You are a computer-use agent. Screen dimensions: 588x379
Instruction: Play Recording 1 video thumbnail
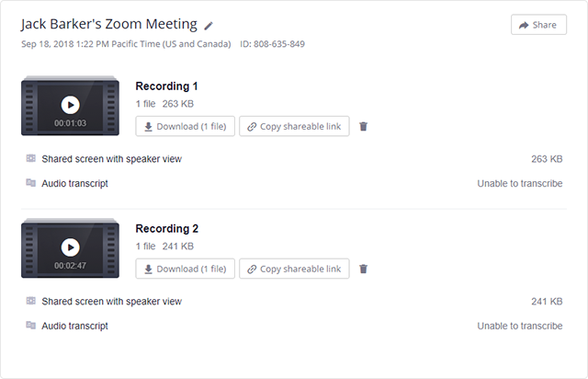coord(70,105)
